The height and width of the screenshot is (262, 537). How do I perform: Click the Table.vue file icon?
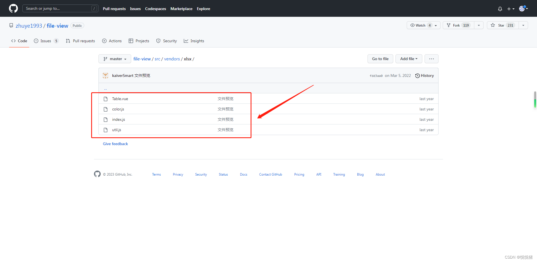point(106,99)
